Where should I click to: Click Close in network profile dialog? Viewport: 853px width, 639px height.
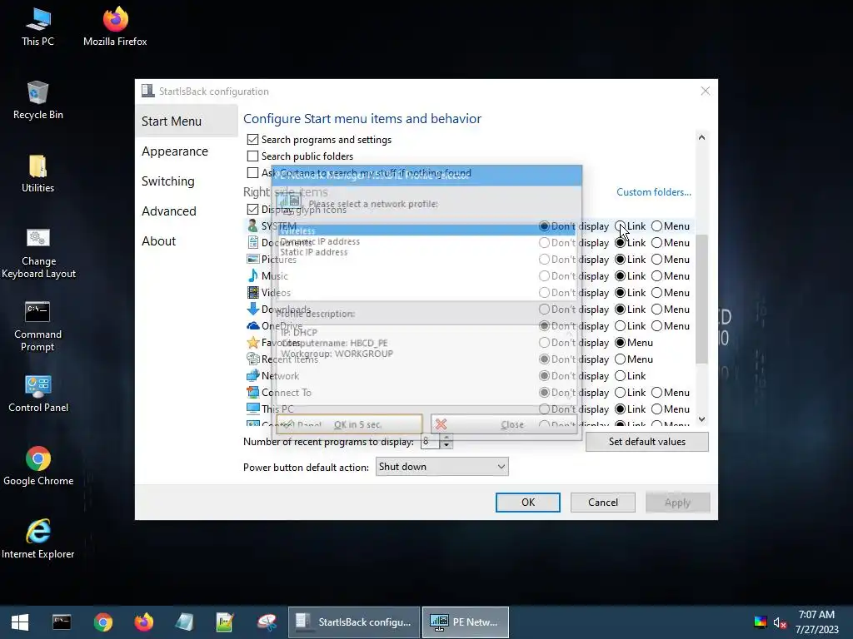(502, 424)
